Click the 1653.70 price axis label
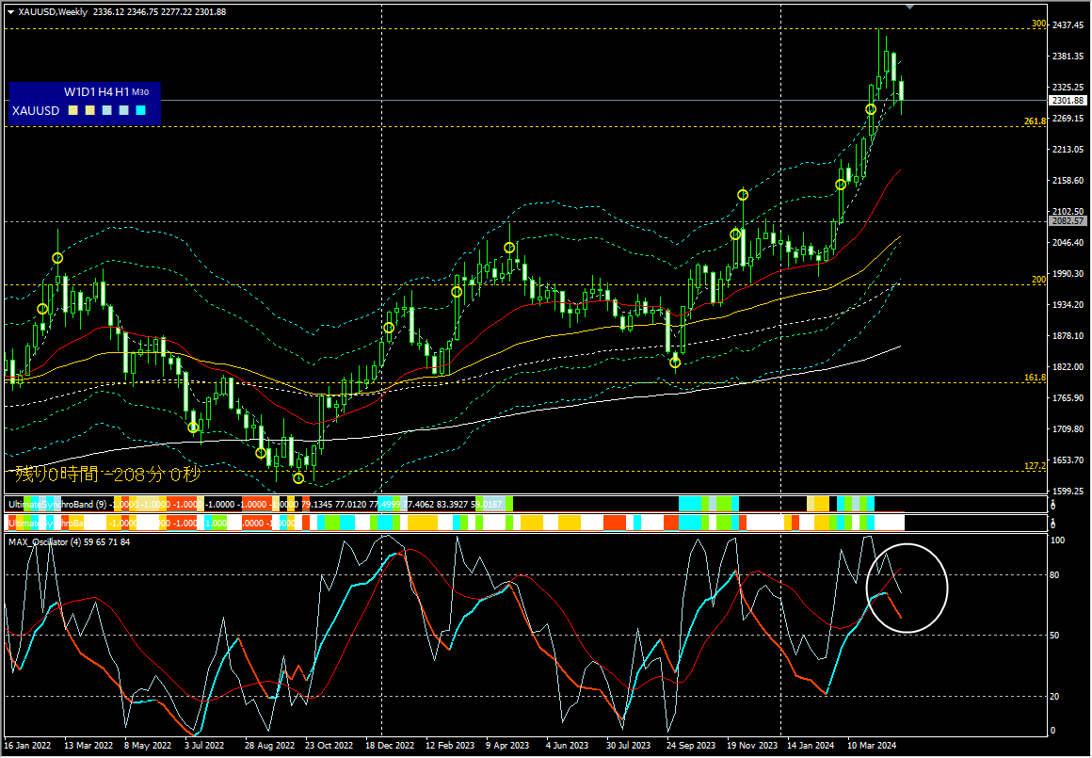Viewport: 1092px width, 758px height. point(1068,460)
